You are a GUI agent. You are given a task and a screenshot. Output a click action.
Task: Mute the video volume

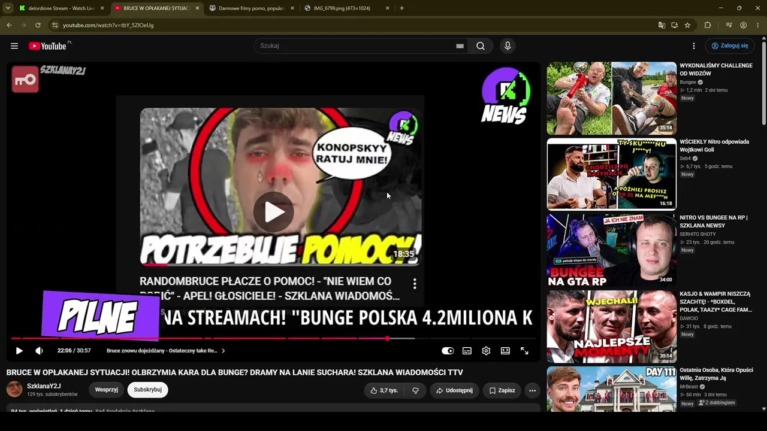coord(39,351)
